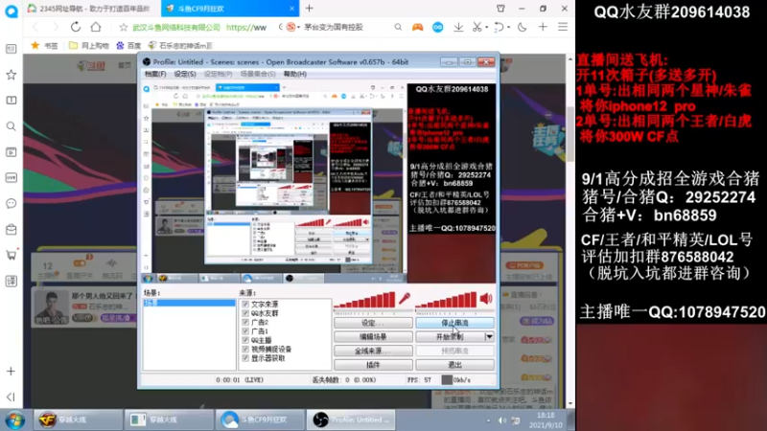Click the undo closed tab icon

pyautogui.click(x=498, y=28)
